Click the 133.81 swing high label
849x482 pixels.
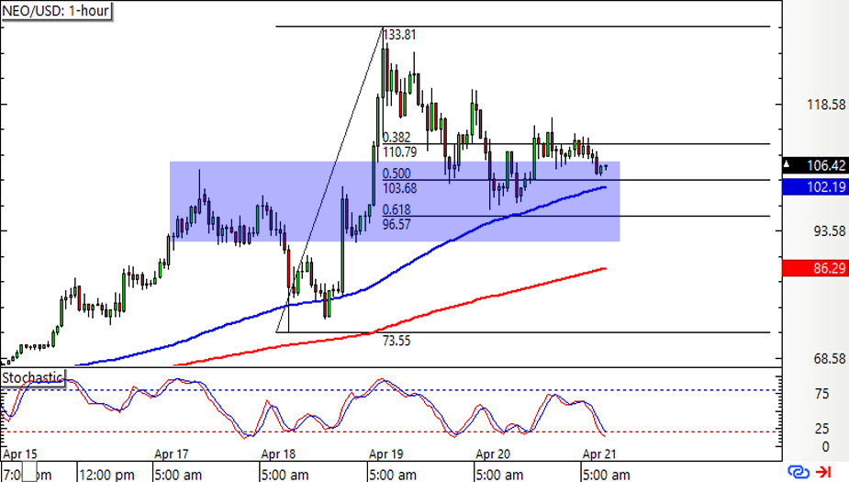tap(399, 35)
